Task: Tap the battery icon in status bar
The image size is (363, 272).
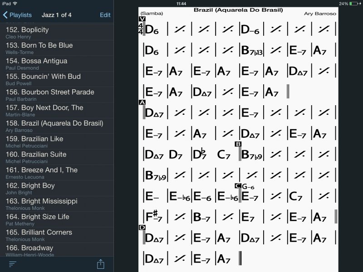Action: (x=354, y=4)
